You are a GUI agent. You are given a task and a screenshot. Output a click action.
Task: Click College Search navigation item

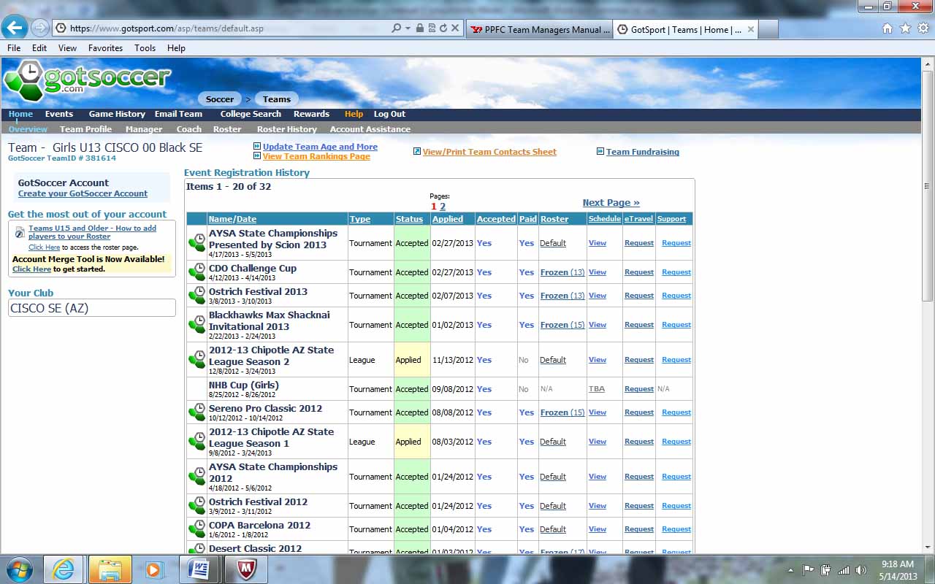pos(251,114)
